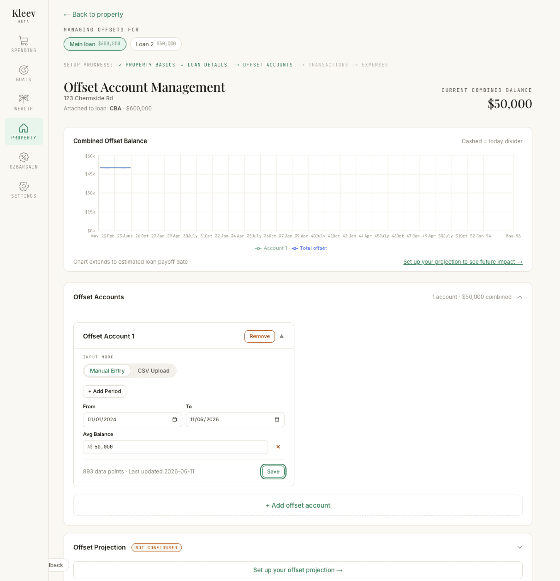Go to Property Basics setup step
The image size is (560, 581).
(x=147, y=65)
